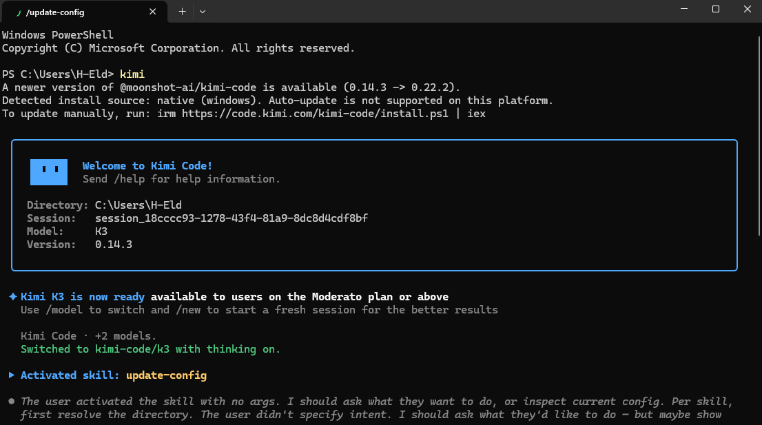762x425 pixels.
Task: Open the install.ps1 URL link
Action: tap(315, 114)
